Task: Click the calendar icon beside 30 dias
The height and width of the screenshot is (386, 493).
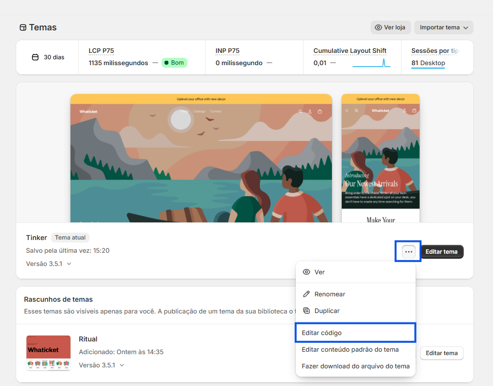Action: [x=35, y=57]
